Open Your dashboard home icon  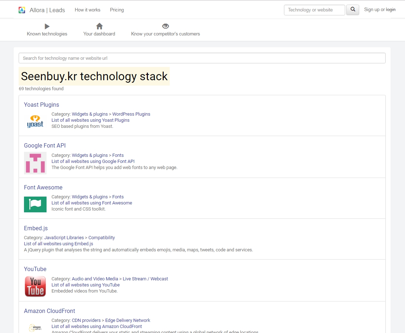(x=99, y=26)
